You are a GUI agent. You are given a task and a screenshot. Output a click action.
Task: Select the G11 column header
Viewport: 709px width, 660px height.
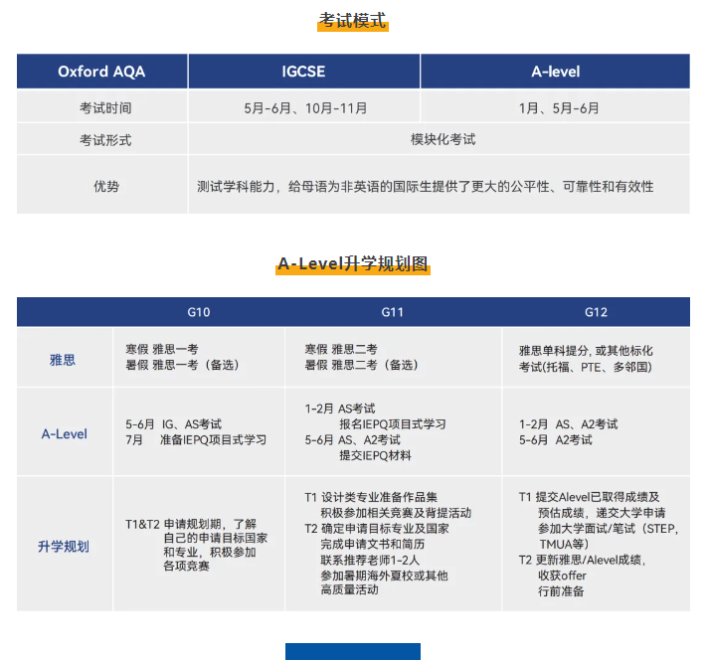pos(393,312)
